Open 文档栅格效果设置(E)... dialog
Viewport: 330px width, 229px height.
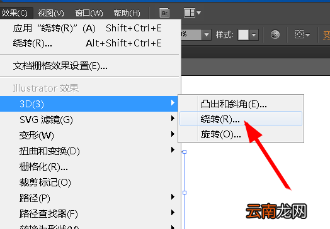click(90, 66)
